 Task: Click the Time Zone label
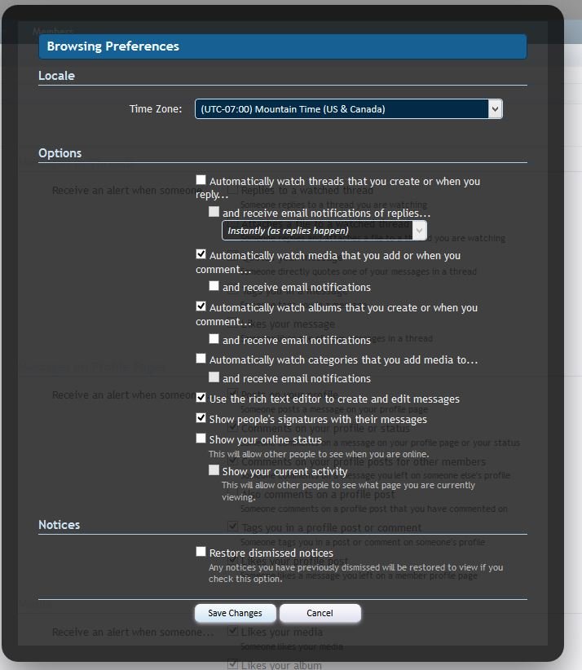coord(156,109)
